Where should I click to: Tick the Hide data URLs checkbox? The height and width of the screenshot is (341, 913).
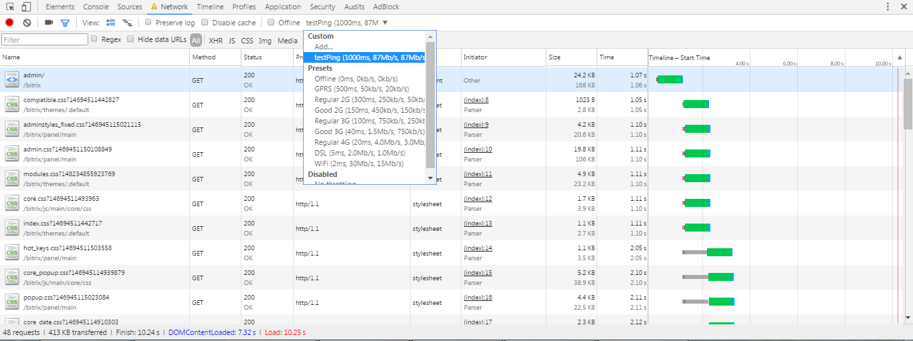(x=131, y=39)
